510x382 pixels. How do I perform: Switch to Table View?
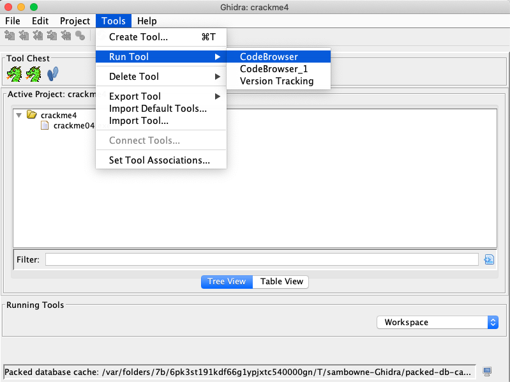point(281,282)
